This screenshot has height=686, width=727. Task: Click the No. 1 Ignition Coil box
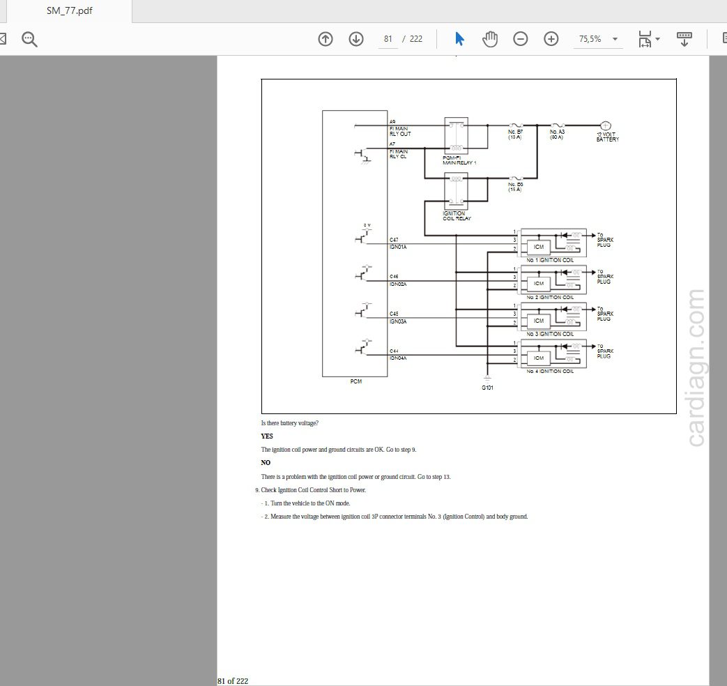click(x=554, y=242)
